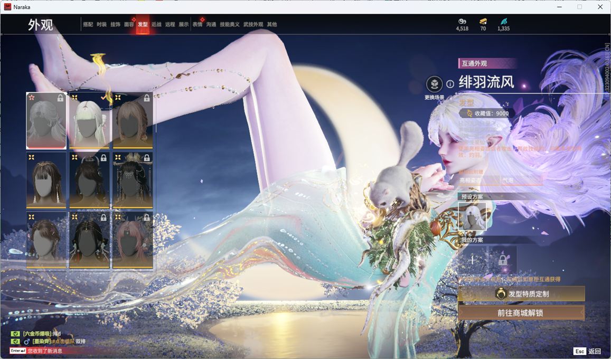Click the 发型特质定制 button
Image resolution: width=611 pixels, height=359 pixels.
click(x=521, y=294)
